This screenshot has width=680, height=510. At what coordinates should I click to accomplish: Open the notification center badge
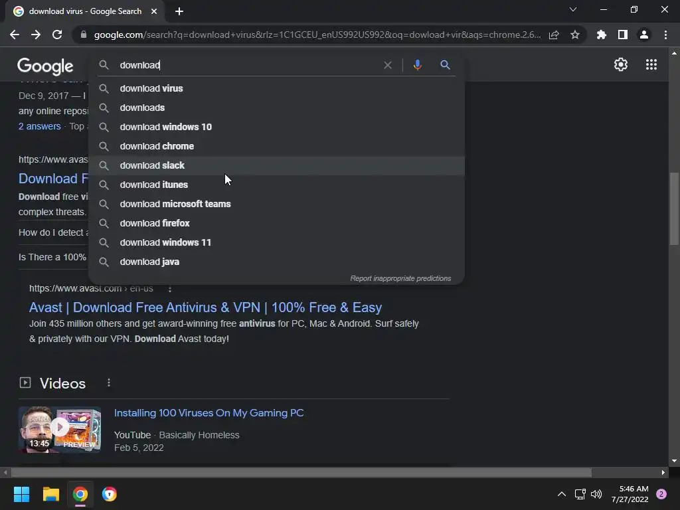(661, 494)
